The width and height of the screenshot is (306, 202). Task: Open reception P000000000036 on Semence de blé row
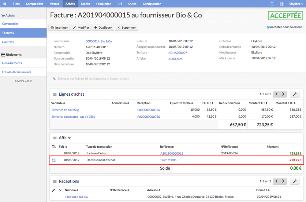click(x=148, y=110)
